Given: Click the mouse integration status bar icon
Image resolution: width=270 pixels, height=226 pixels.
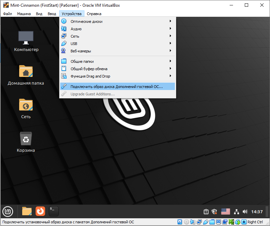Looking at the screenshot, I should coord(238,222).
